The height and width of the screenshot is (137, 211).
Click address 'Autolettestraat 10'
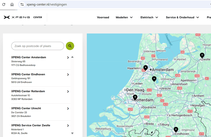click(x=21, y=95)
